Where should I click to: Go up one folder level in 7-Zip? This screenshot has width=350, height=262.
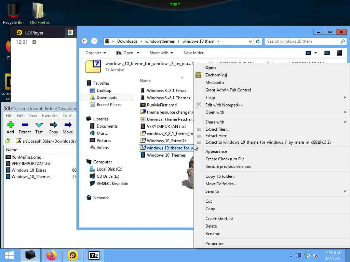[x=8, y=141]
